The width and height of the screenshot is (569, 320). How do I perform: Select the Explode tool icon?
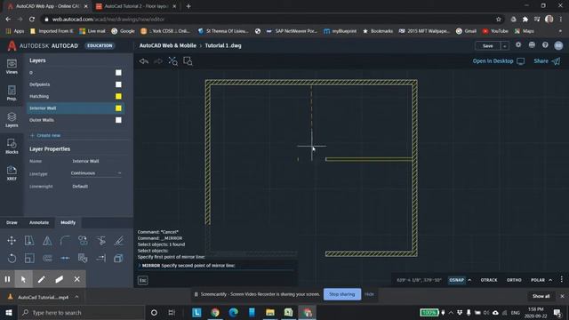pos(83,259)
